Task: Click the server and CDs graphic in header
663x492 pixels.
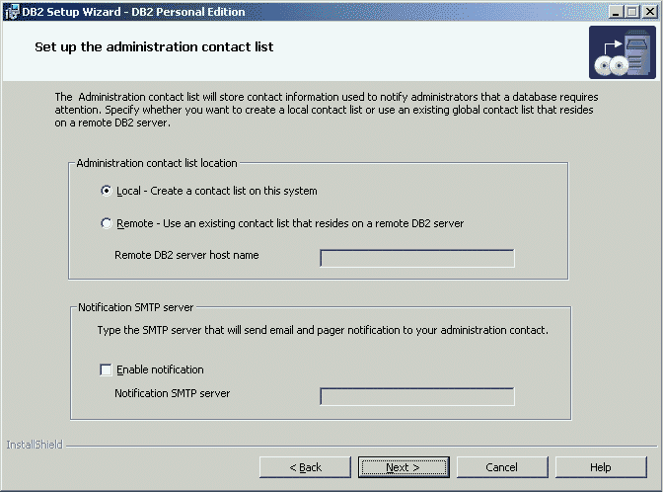Action: point(622,53)
